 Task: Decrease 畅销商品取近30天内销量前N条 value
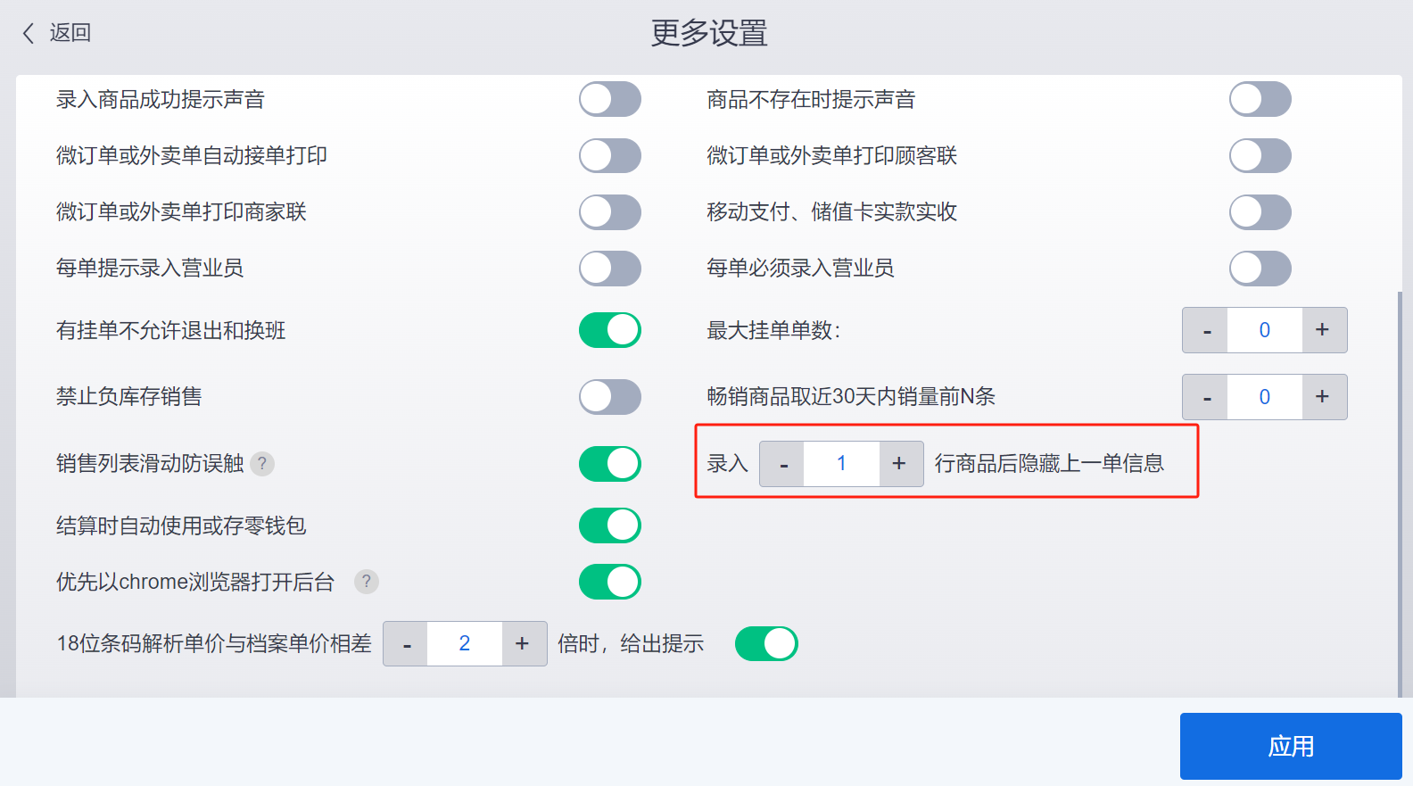(x=1206, y=397)
